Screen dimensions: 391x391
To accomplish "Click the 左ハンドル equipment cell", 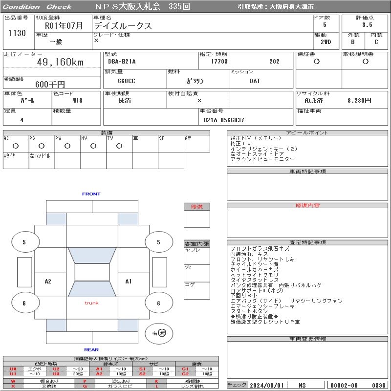I will click(42, 161).
